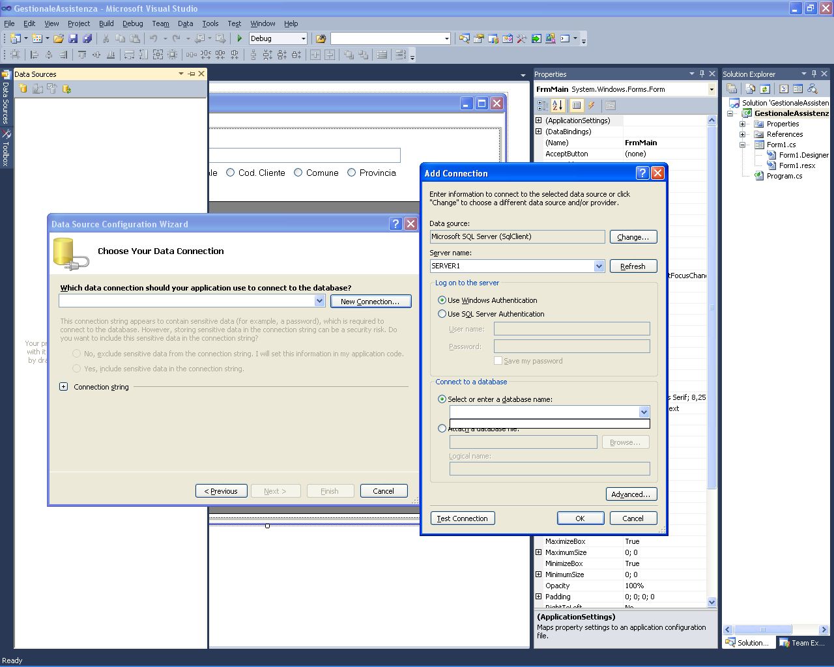The image size is (834, 667).
Task: Select the 'Select or enter a database name' option
Action: (x=442, y=399)
